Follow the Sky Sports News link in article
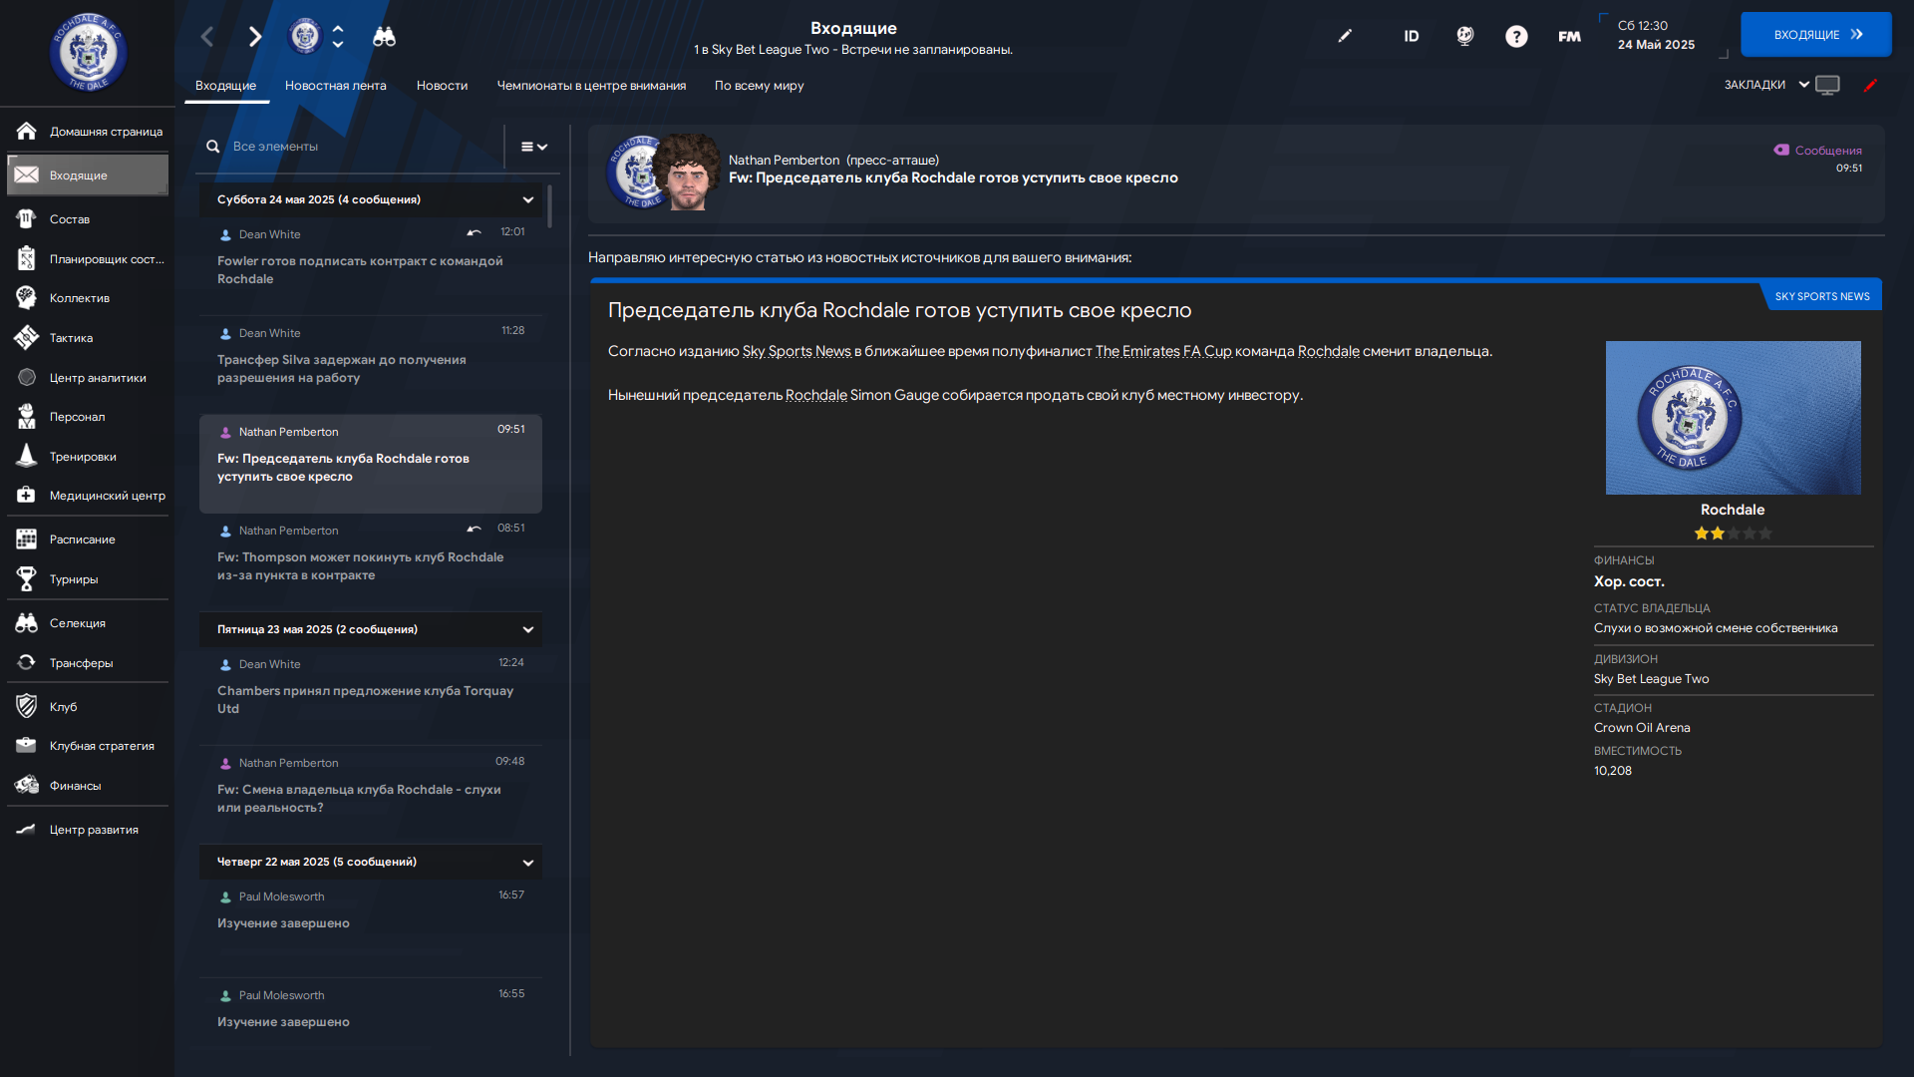The image size is (1914, 1077). click(797, 351)
